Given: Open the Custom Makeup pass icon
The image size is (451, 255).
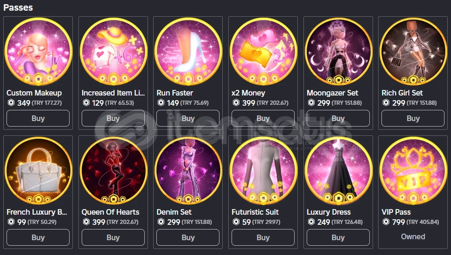Looking at the screenshot, I should 38,52.
